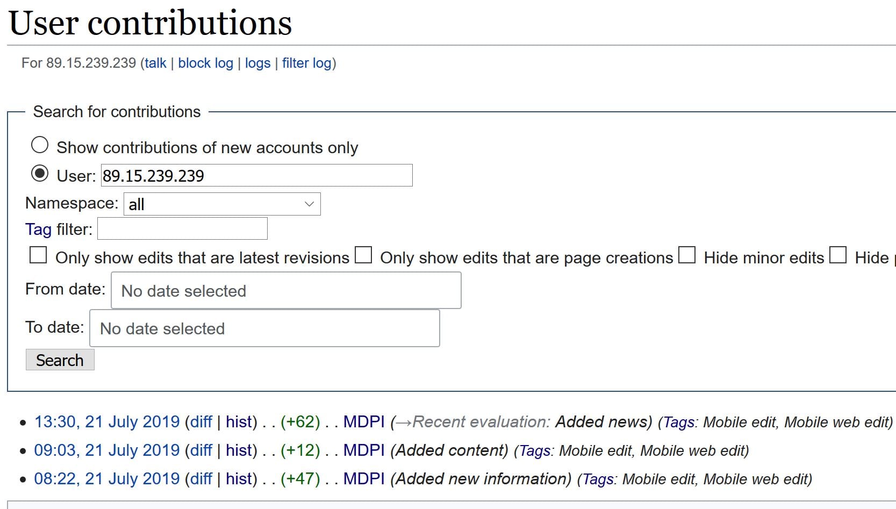The height and width of the screenshot is (509, 896).
Task: Enable 'Only show edits that are latest revisions'
Action: tap(38, 255)
